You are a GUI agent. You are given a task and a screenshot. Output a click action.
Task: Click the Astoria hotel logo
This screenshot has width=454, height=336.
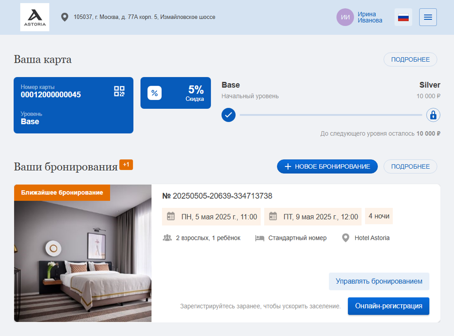[x=35, y=17]
